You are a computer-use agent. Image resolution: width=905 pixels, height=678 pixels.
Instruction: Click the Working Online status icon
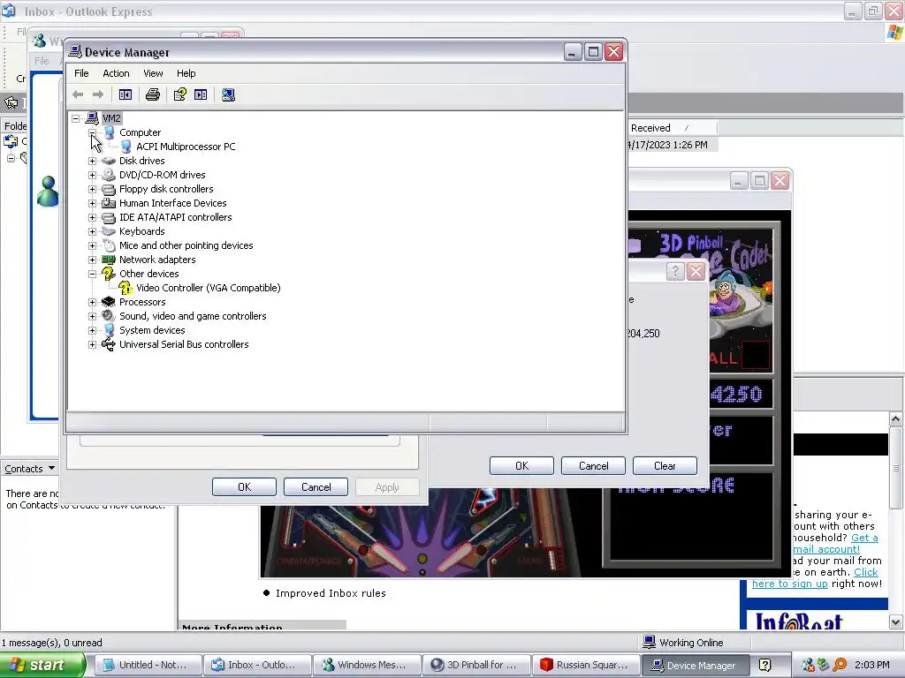tap(650, 642)
